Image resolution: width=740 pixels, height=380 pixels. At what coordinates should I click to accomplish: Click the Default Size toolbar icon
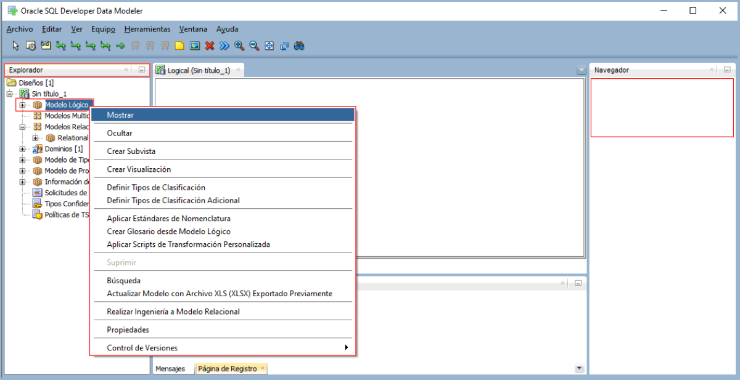coord(284,46)
